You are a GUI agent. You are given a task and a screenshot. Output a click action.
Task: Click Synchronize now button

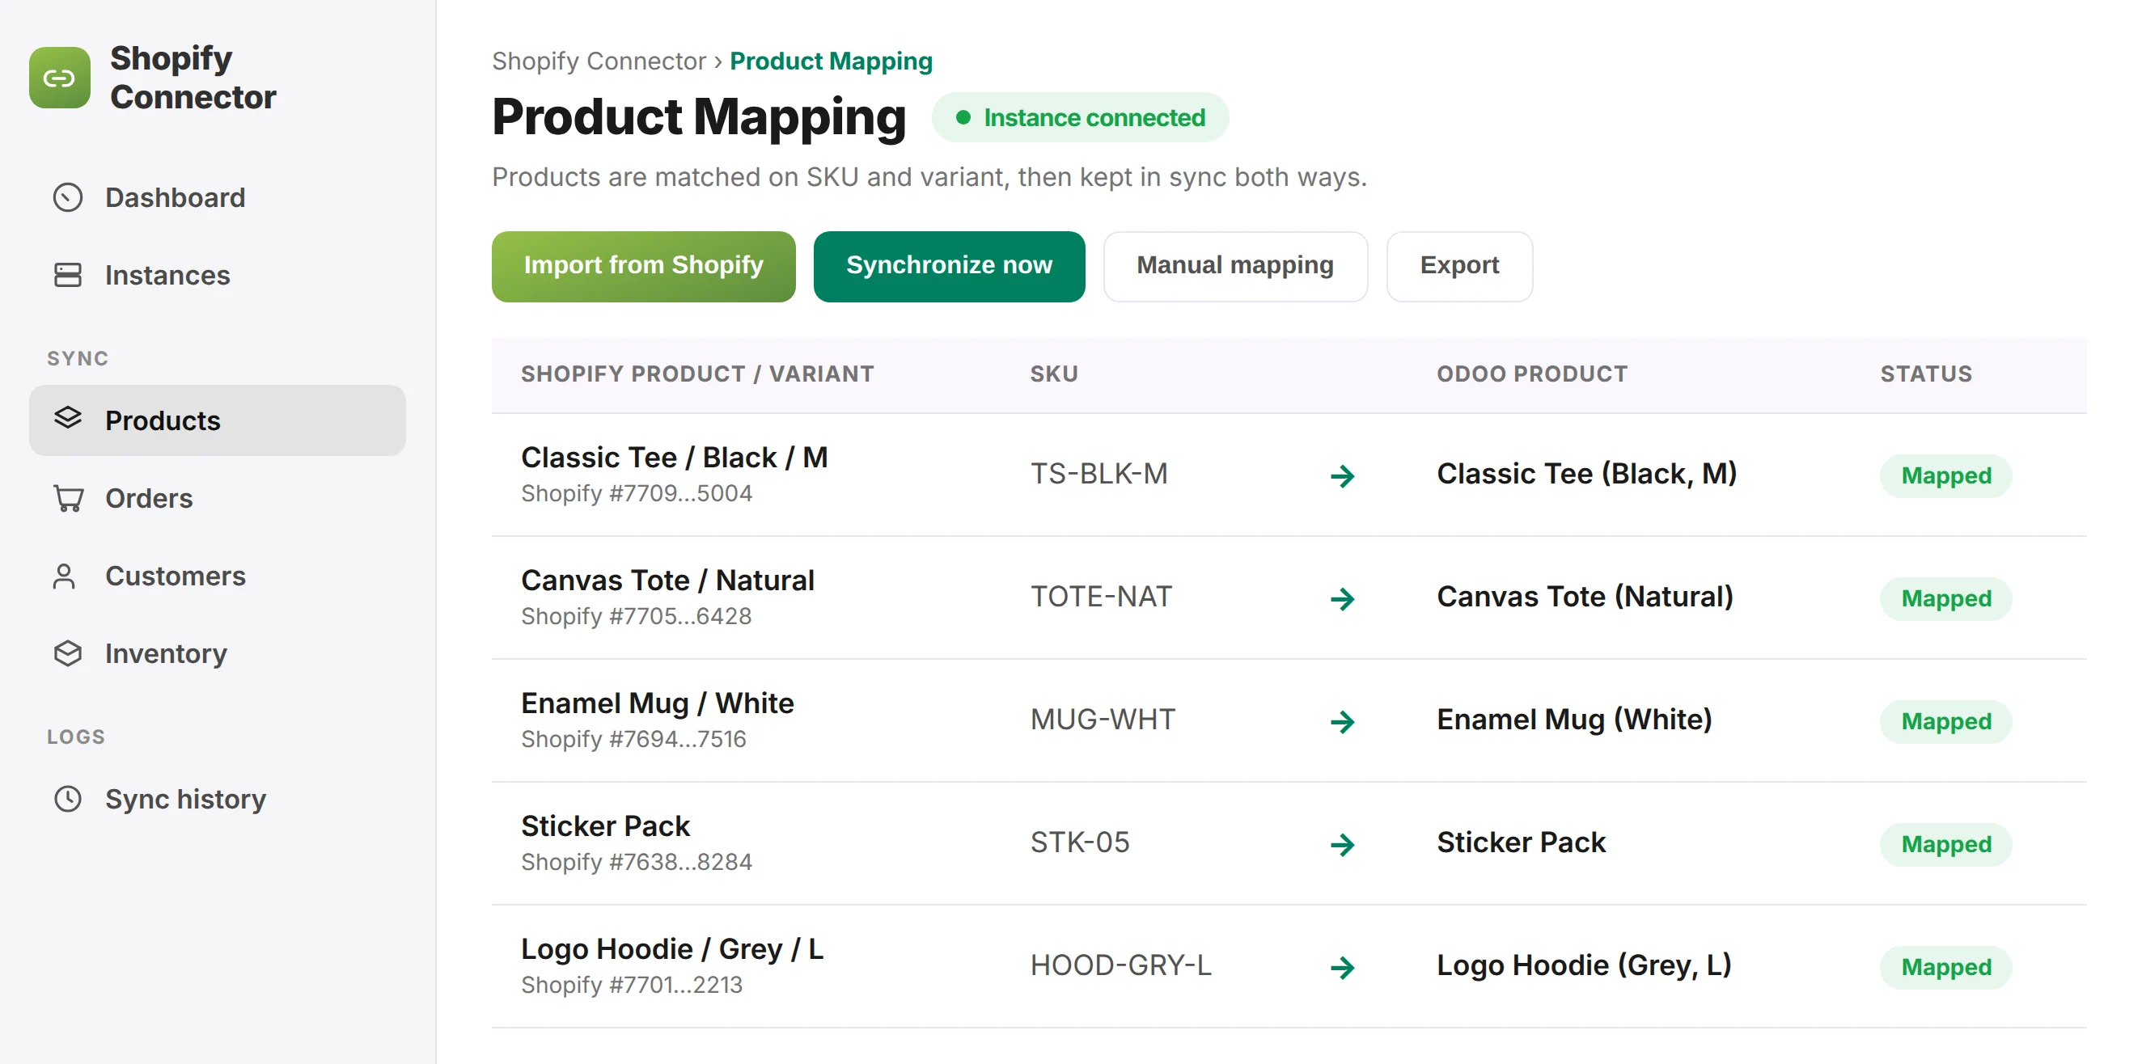point(949,266)
